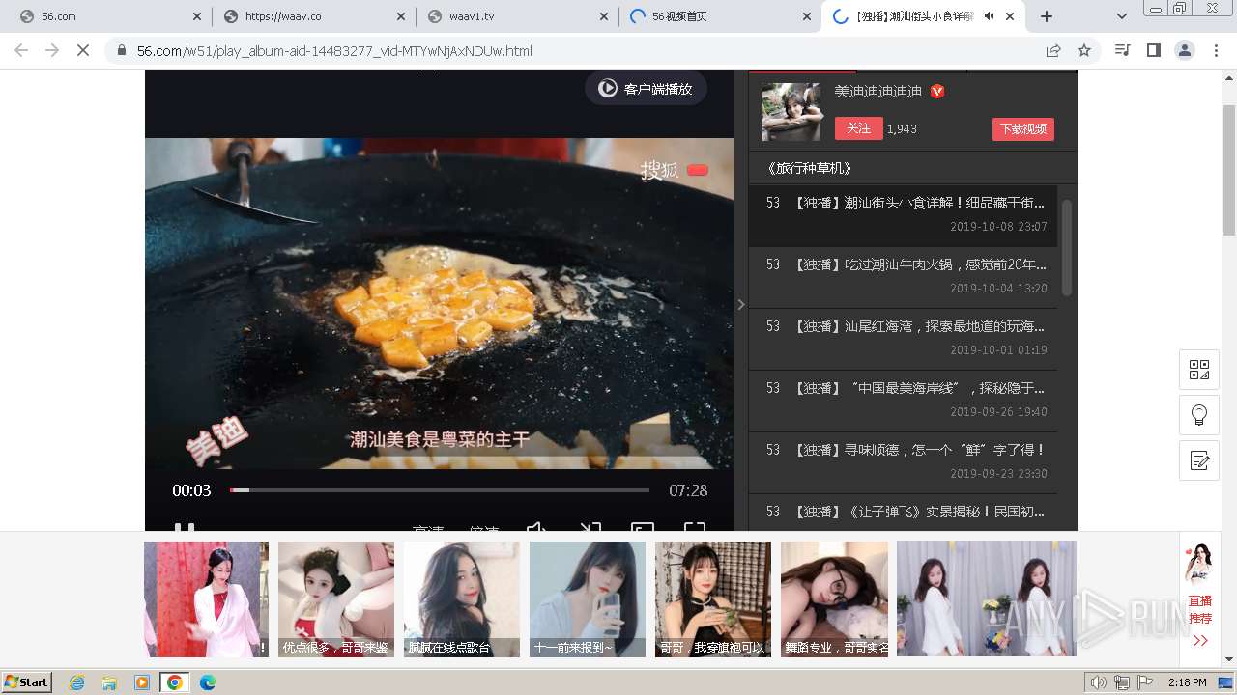Collapse the playlist side panel arrow
This screenshot has width=1237, height=695.
(741, 304)
